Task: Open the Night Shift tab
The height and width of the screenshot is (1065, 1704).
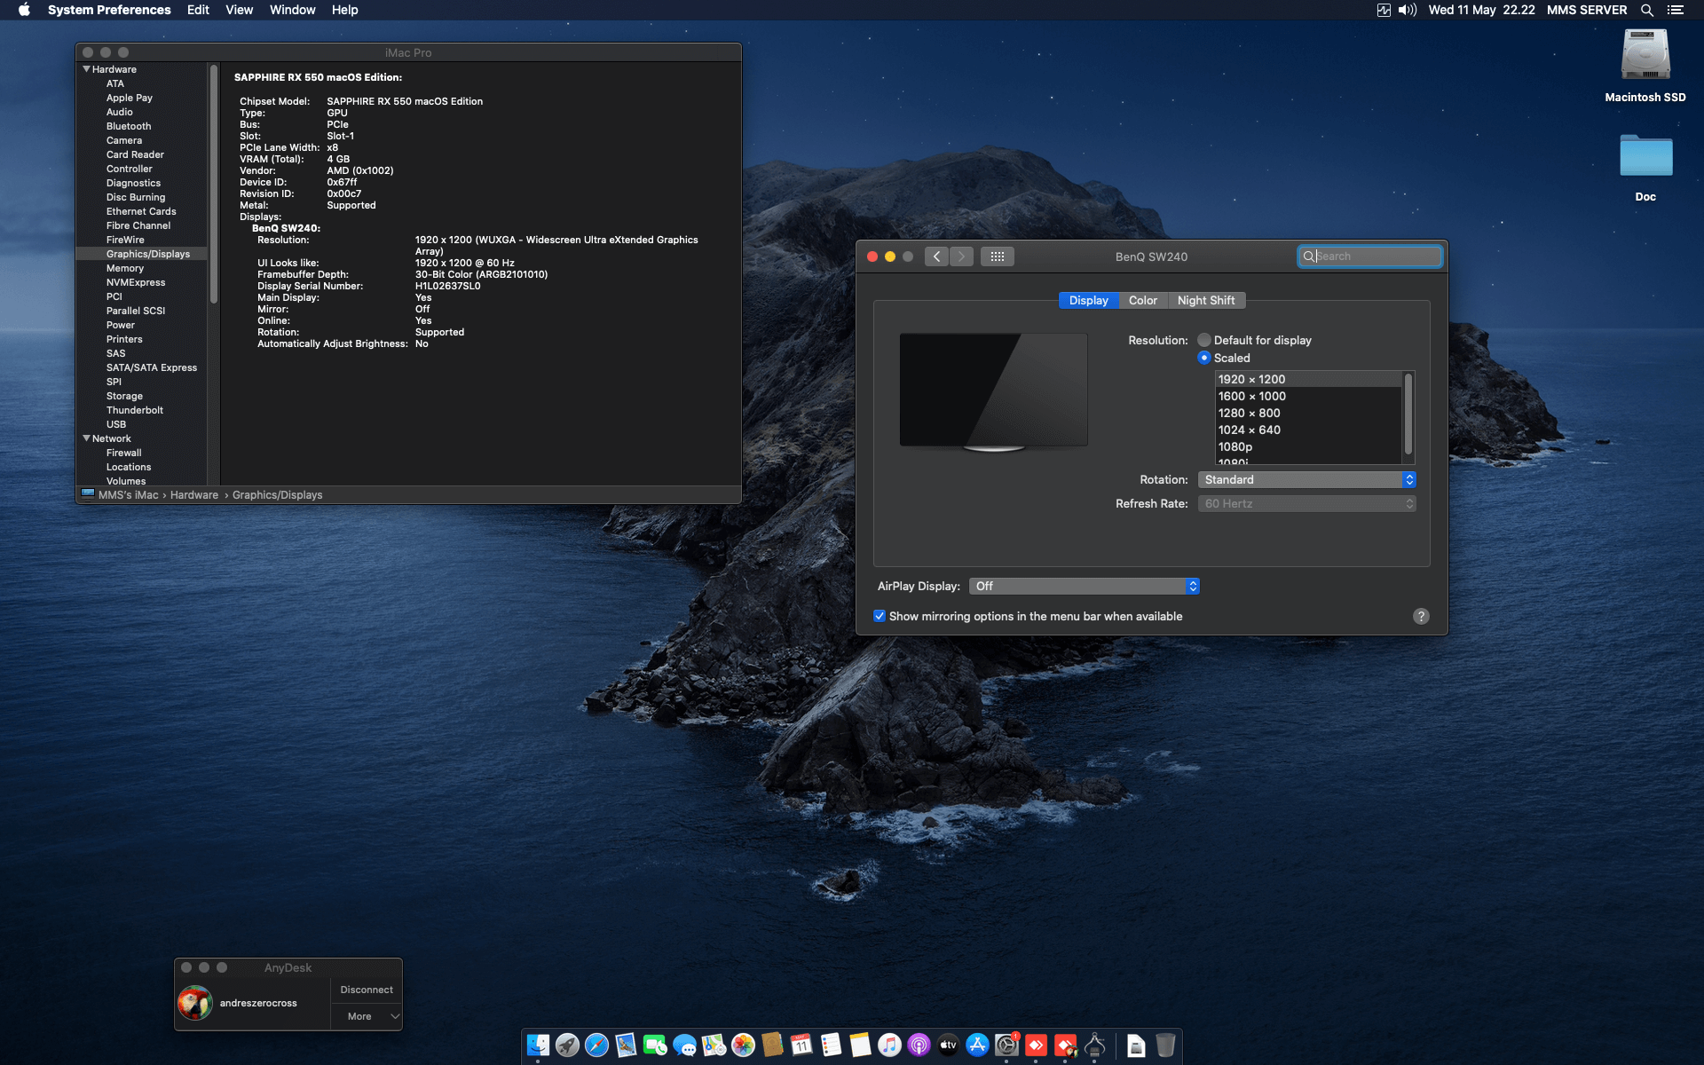Action: coord(1206,300)
